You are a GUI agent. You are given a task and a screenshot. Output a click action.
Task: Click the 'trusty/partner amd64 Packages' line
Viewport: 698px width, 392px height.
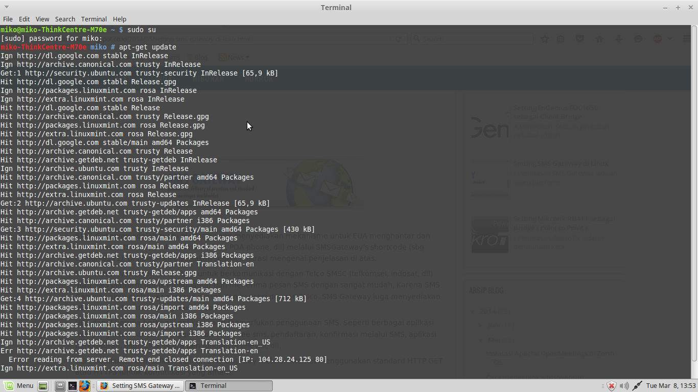(127, 177)
